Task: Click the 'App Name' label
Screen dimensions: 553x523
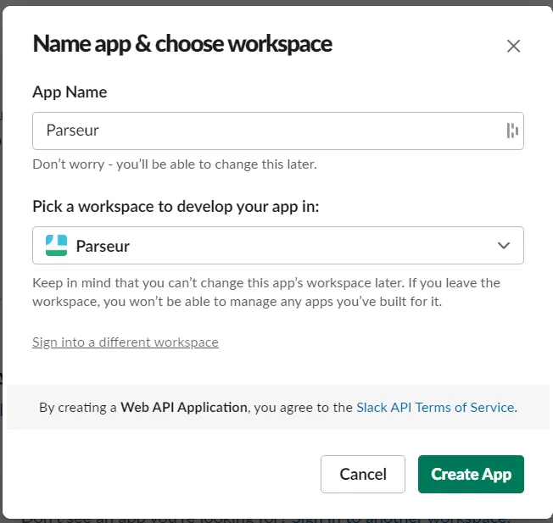Action: (x=70, y=92)
